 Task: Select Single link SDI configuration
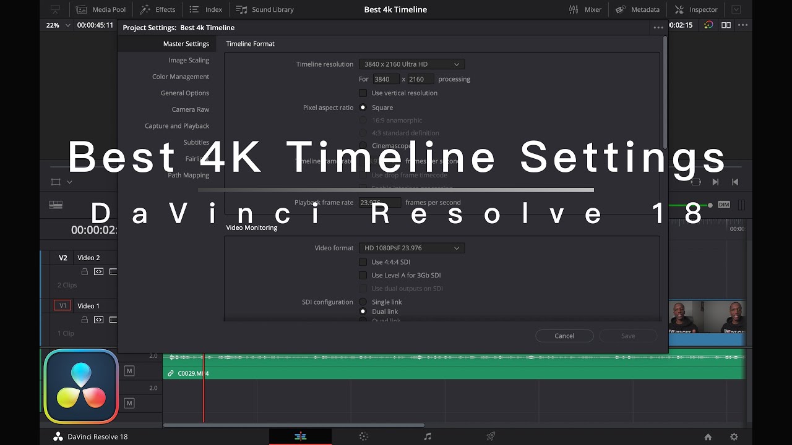363,302
